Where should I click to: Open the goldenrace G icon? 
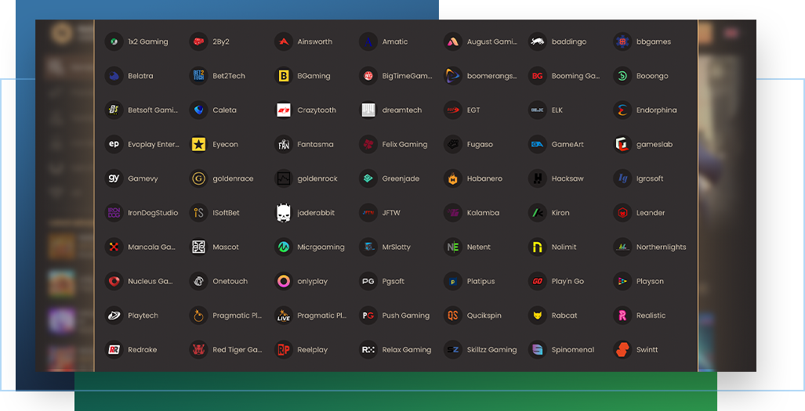coord(198,178)
